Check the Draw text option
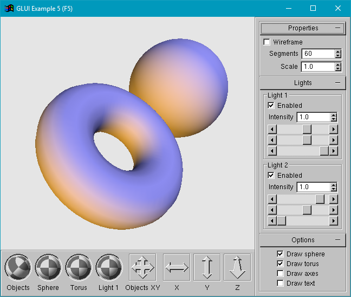Viewport: 351px width, 297px height. (280, 283)
